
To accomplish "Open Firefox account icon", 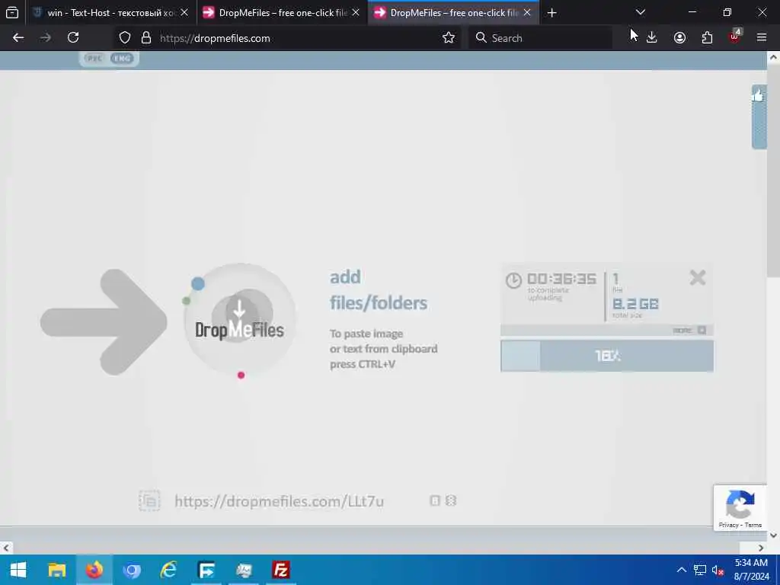I will point(679,38).
